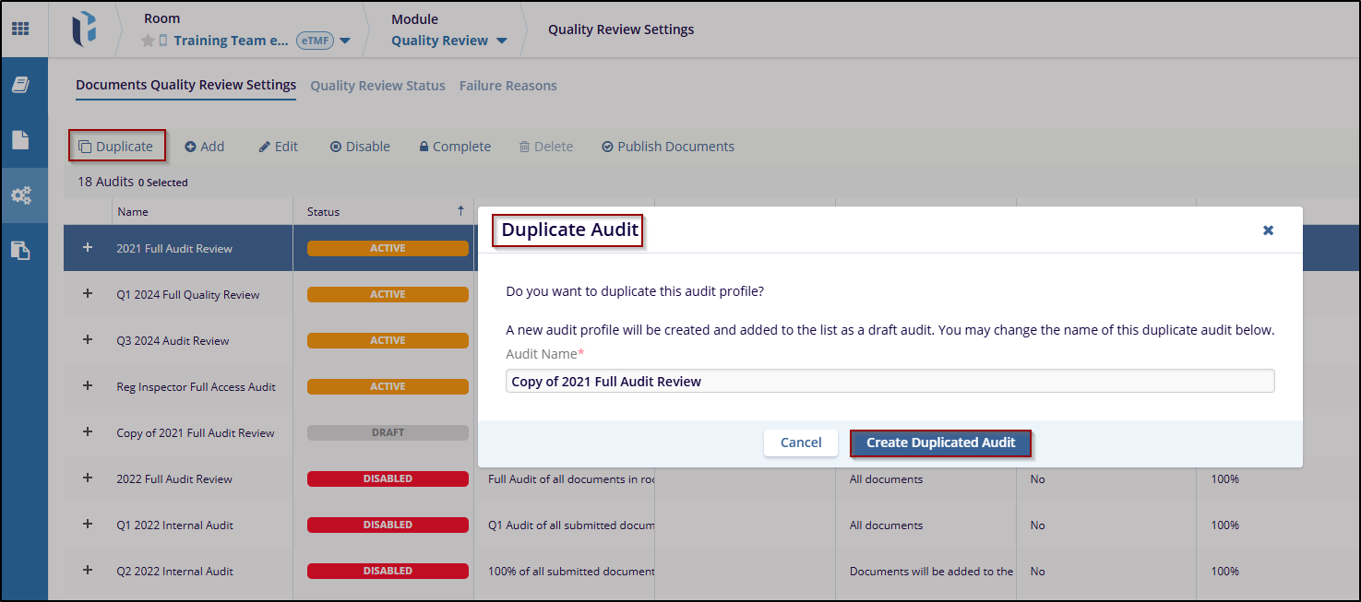Click the favorite star next to room name

tap(147, 41)
